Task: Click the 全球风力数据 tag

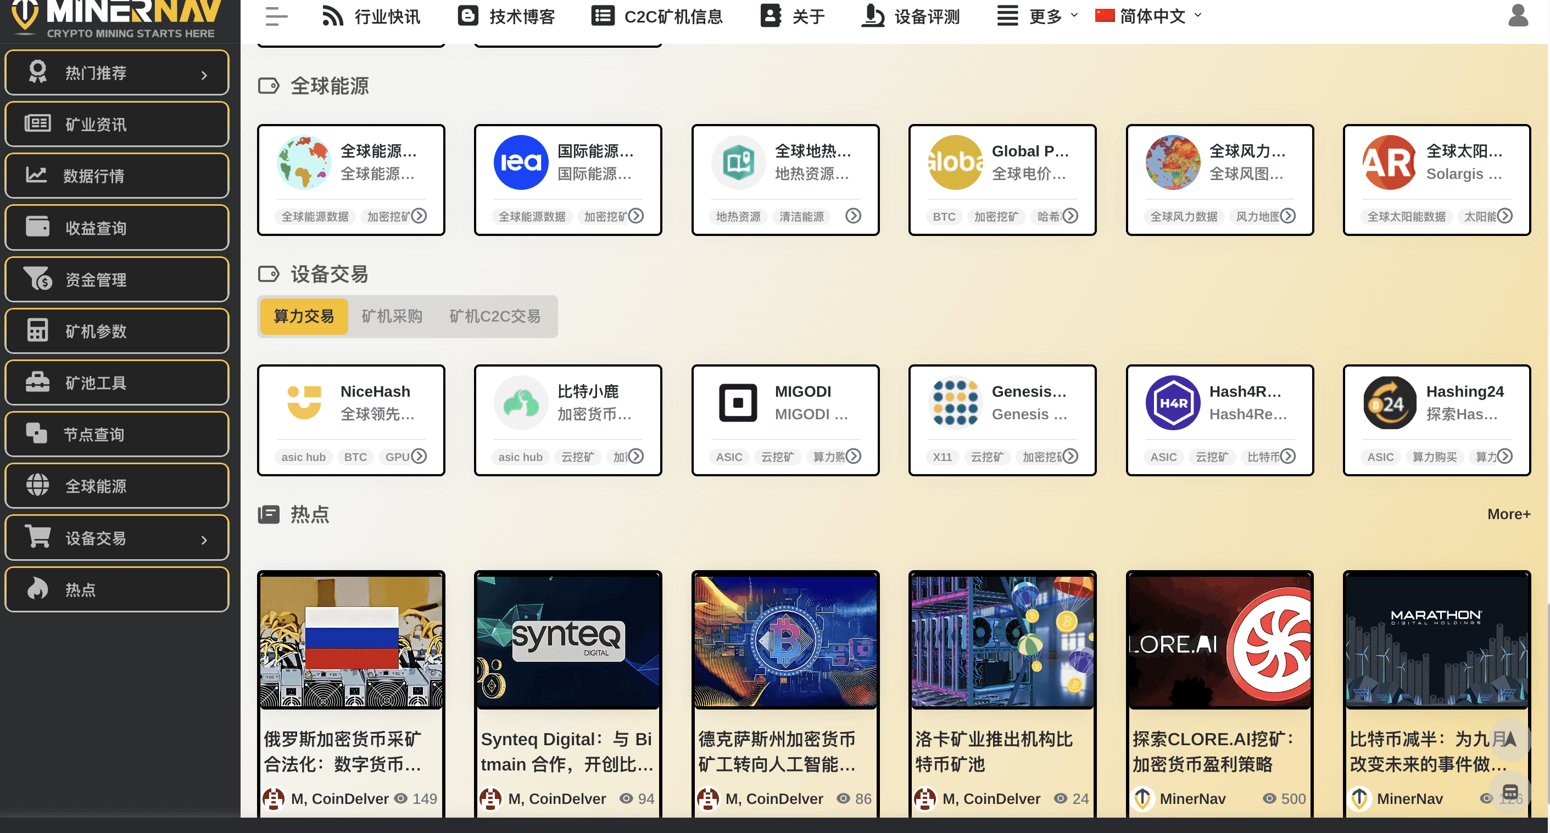Action: [1184, 216]
